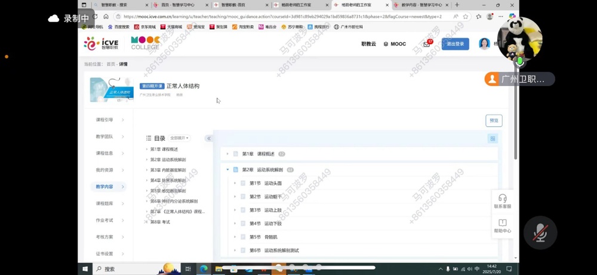Viewport: 597px width, 275px height.
Task: Click the grid view icon above chapter list
Action: click(493, 138)
